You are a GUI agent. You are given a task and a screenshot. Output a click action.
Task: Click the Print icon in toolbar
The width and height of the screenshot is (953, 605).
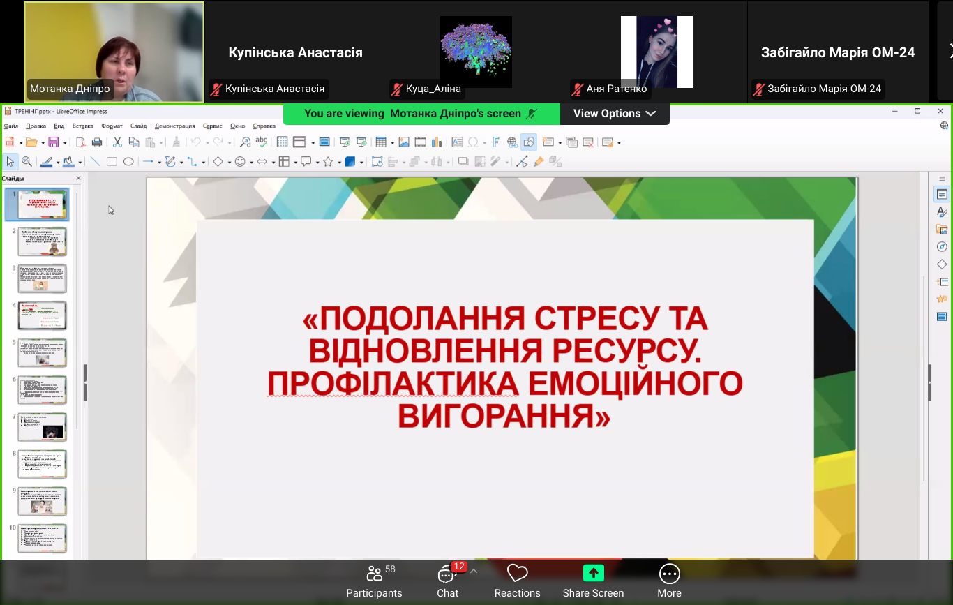point(97,142)
